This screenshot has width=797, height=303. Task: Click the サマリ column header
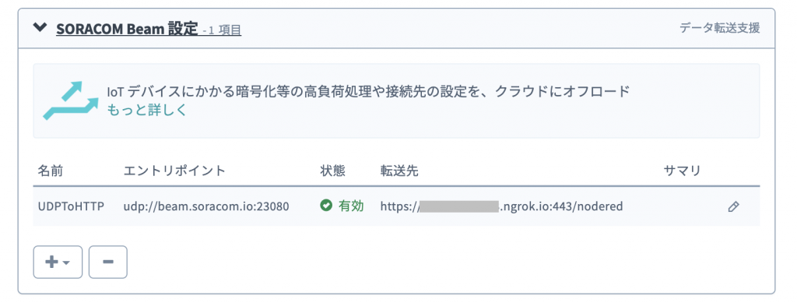pos(682,171)
